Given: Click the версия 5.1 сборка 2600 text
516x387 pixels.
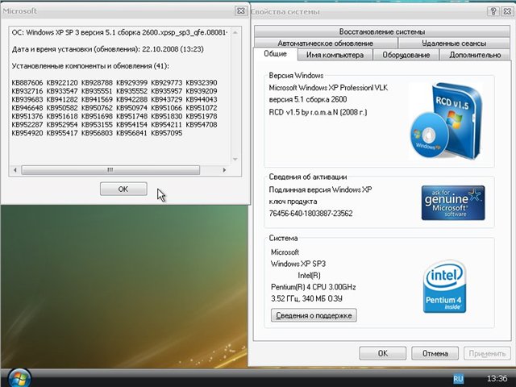Looking at the screenshot, I should coord(308,99).
